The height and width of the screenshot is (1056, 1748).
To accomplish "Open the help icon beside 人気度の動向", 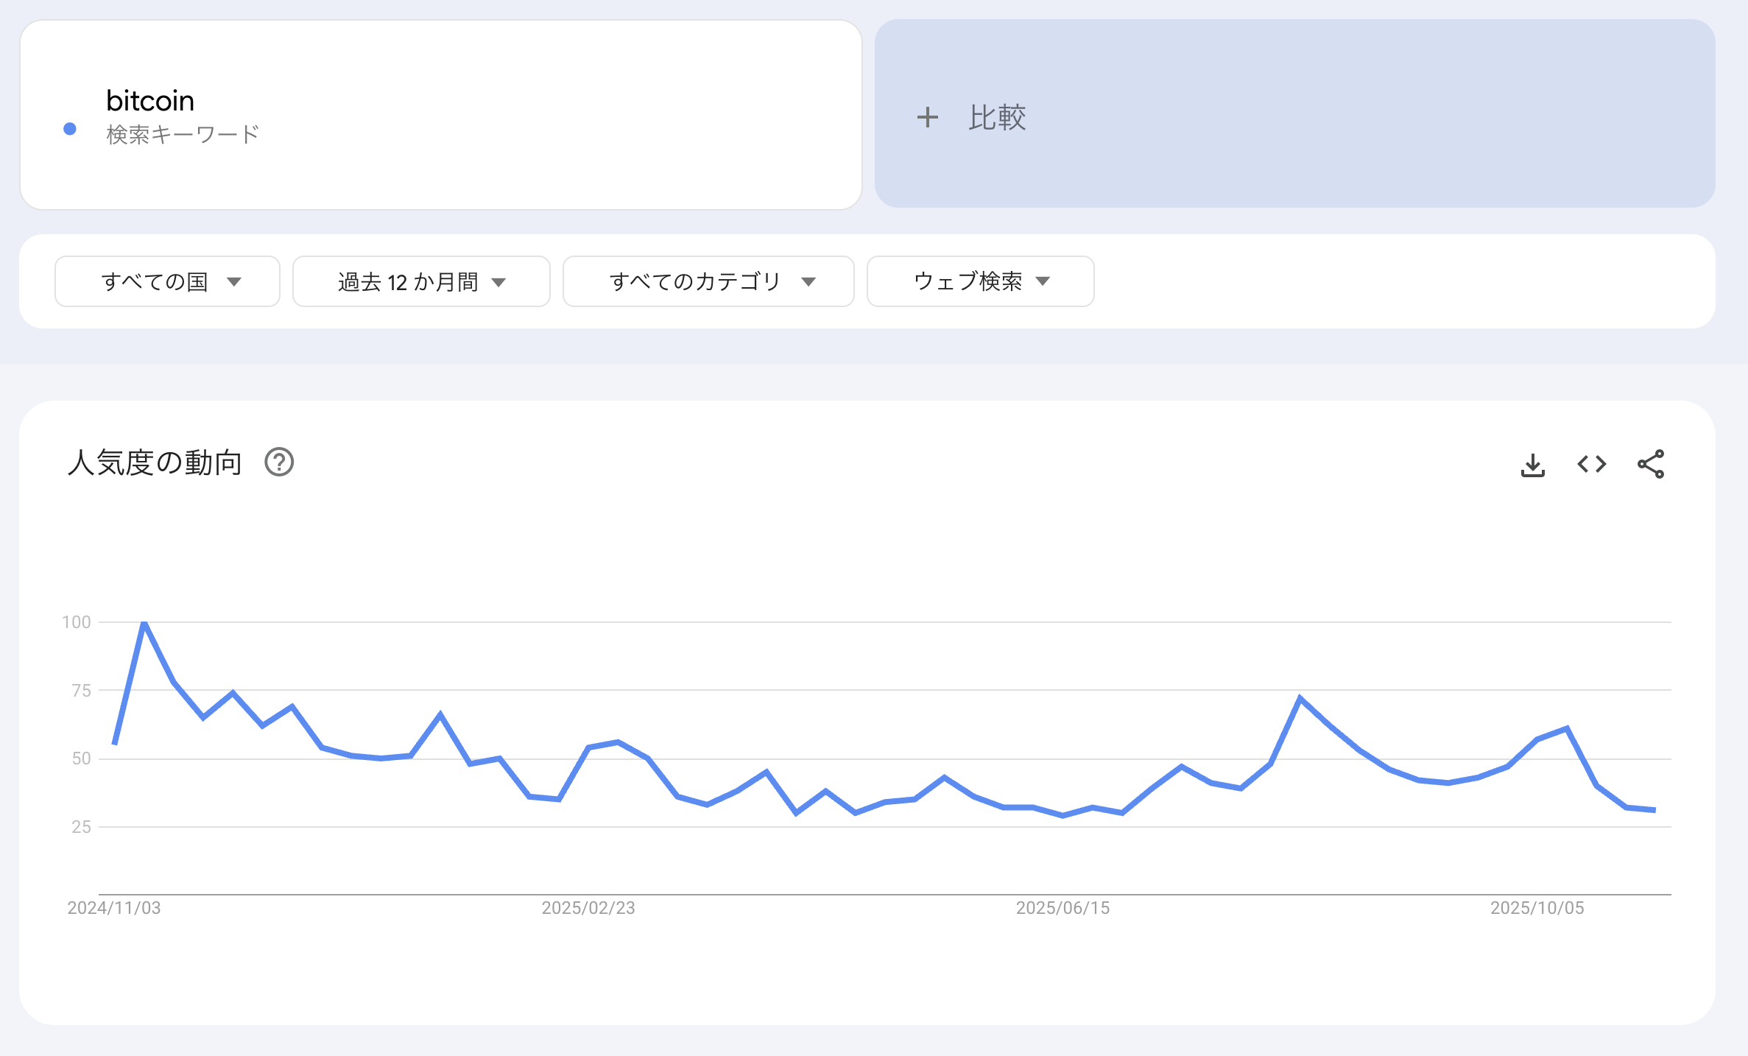I will pyautogui.click(x=279, y=462).
